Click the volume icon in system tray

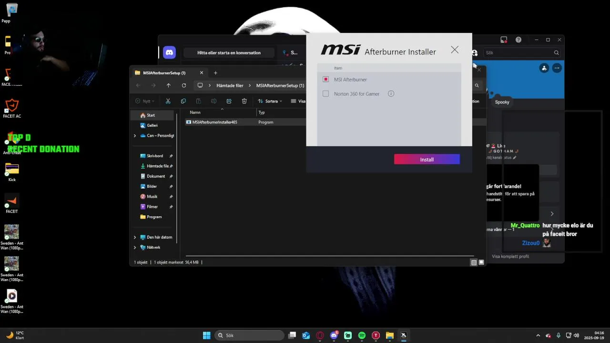[576, 335]
